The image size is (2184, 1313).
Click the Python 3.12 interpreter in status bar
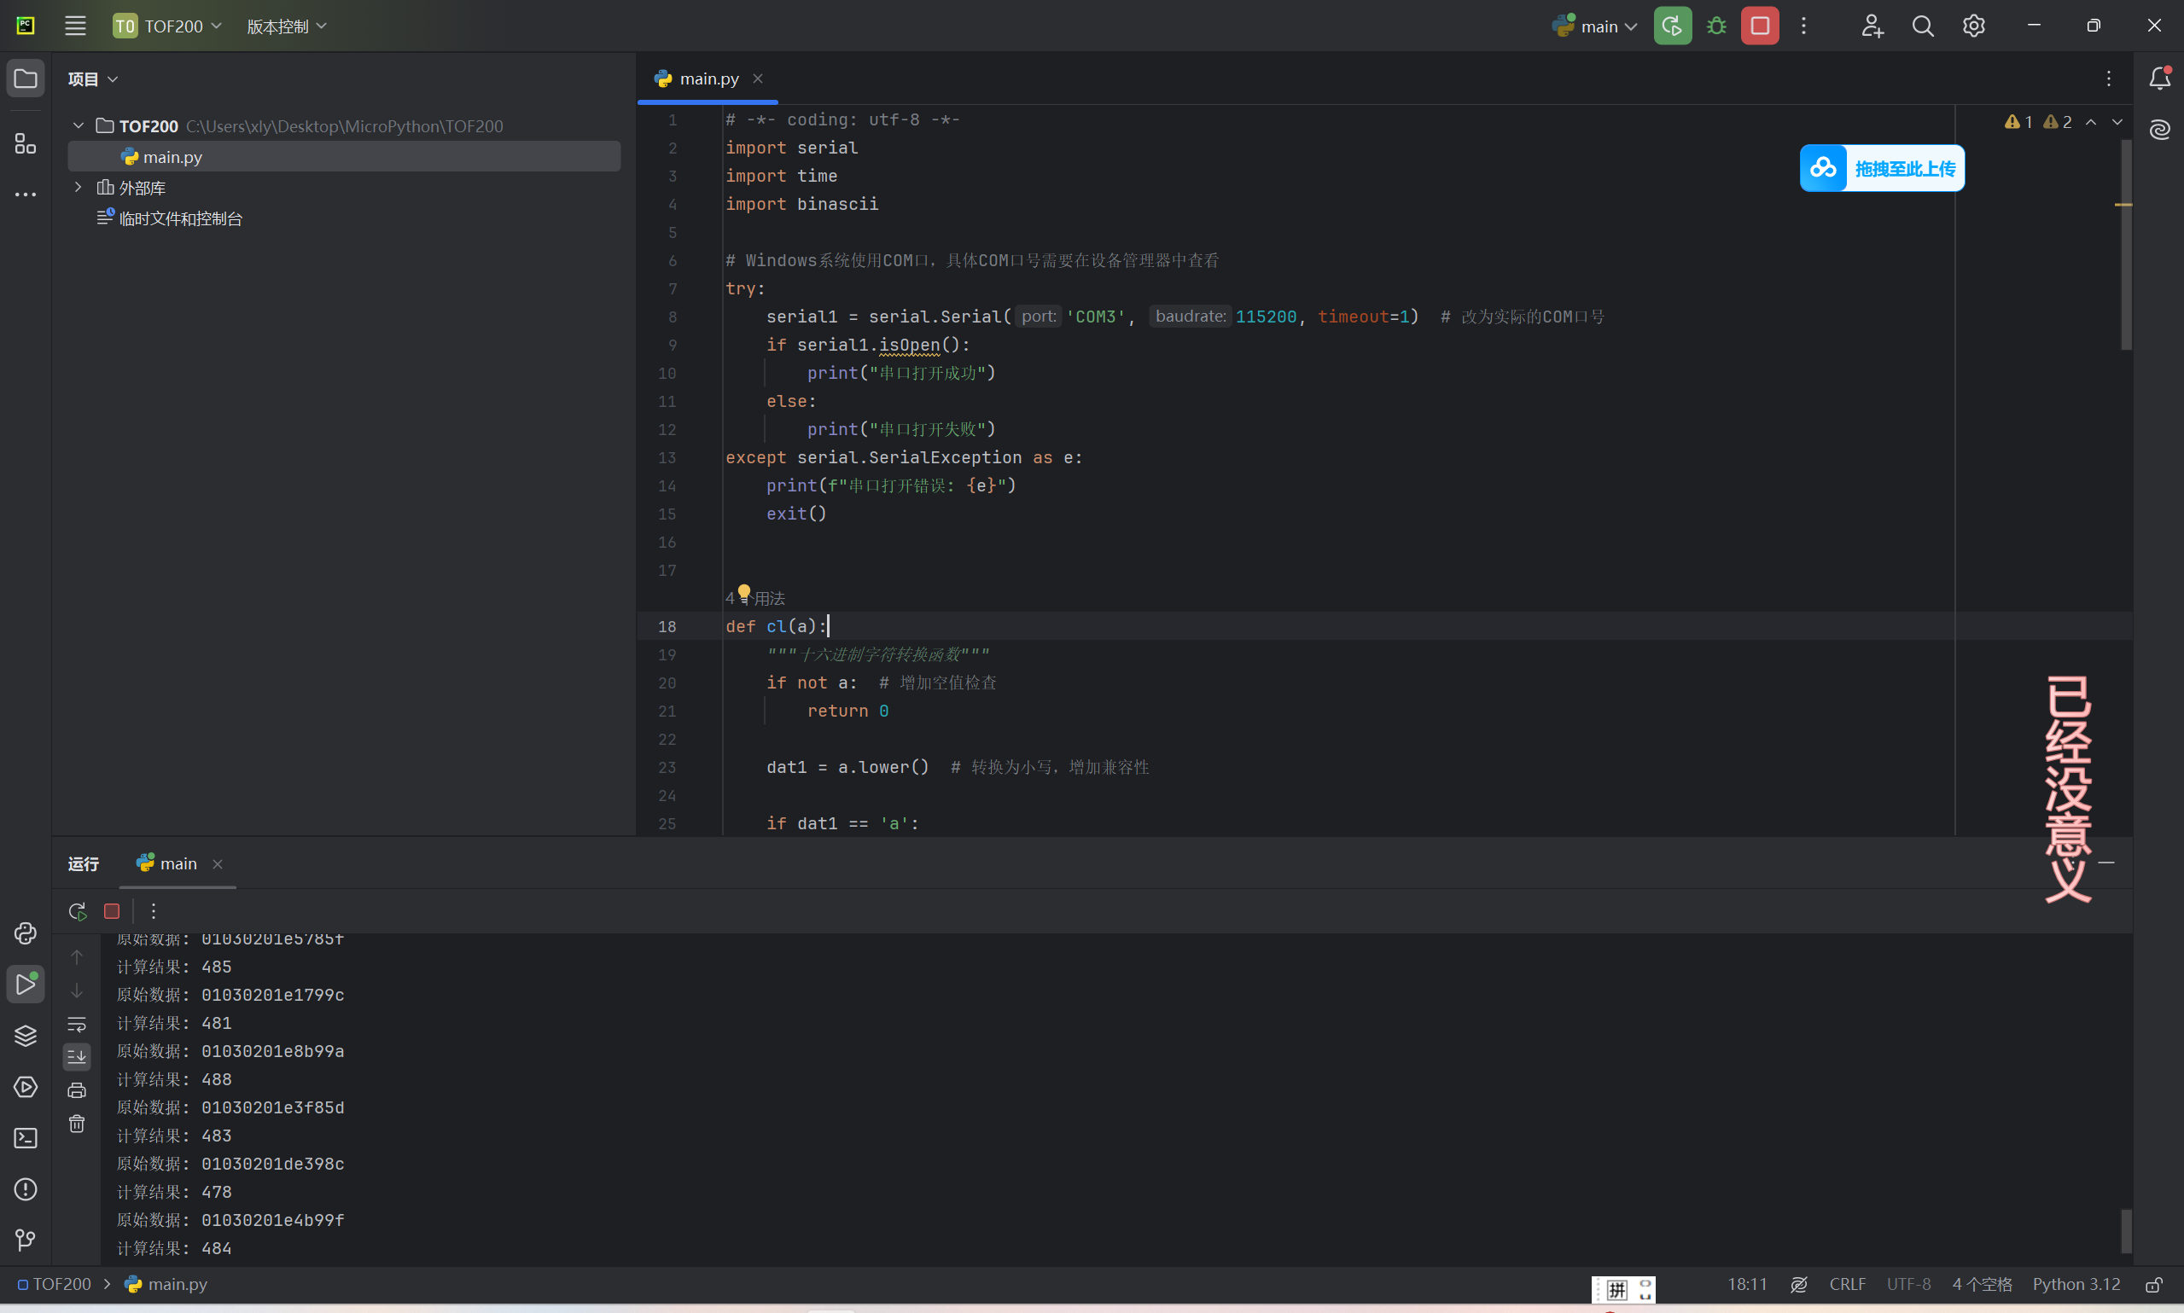2075,1285
